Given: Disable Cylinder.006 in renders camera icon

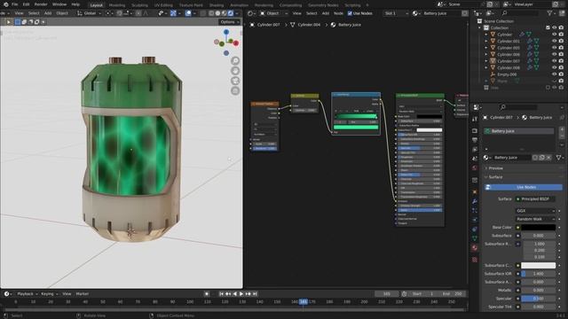Looking at the screenshot, I should click(x=561, y=55).
